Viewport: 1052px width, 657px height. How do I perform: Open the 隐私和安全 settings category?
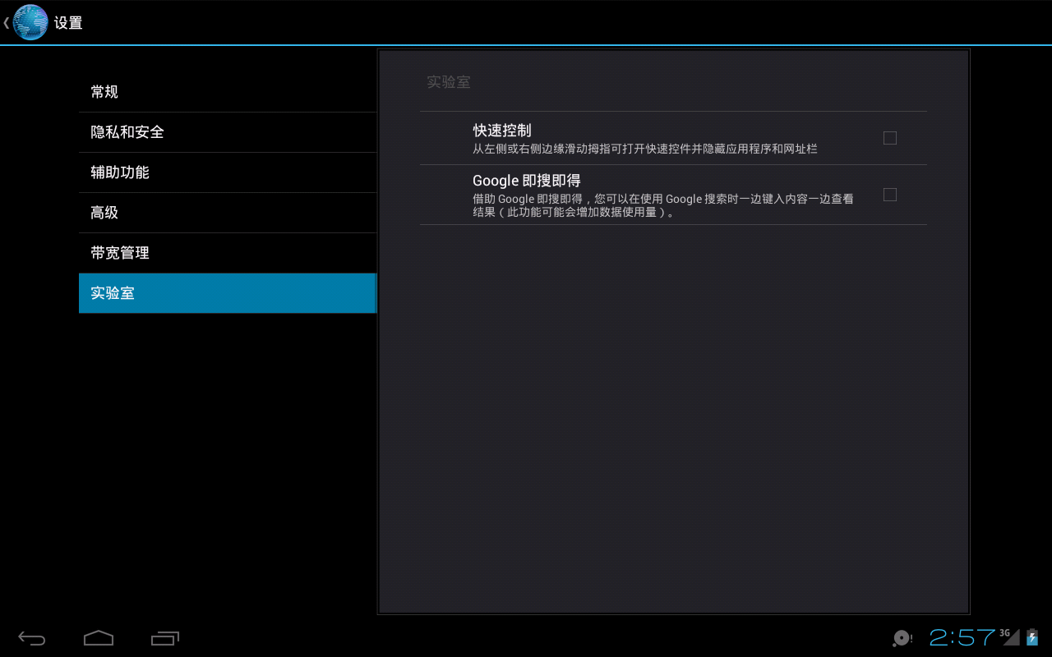click(x=227, y=132)
